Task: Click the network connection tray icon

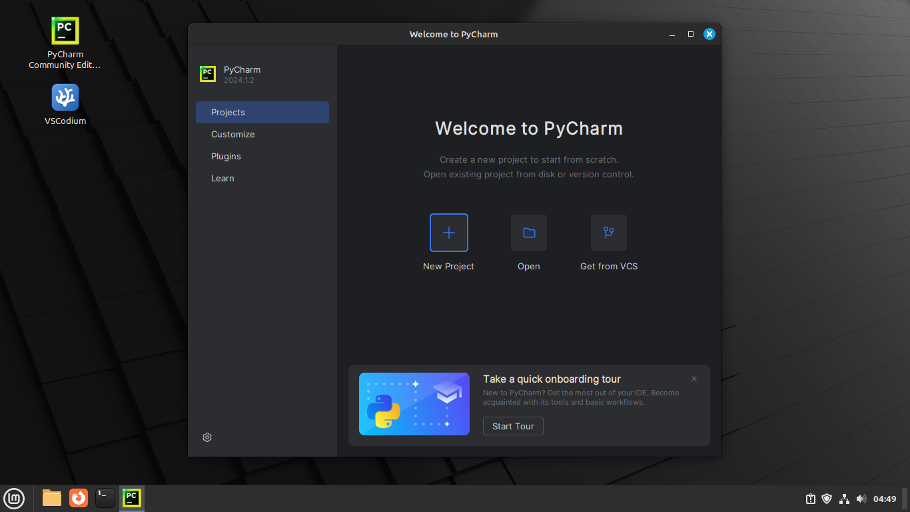Action: pos(844,499)
